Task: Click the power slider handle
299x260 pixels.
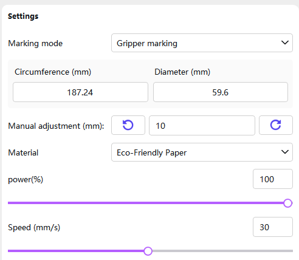Action: click(x=287, y=203)
